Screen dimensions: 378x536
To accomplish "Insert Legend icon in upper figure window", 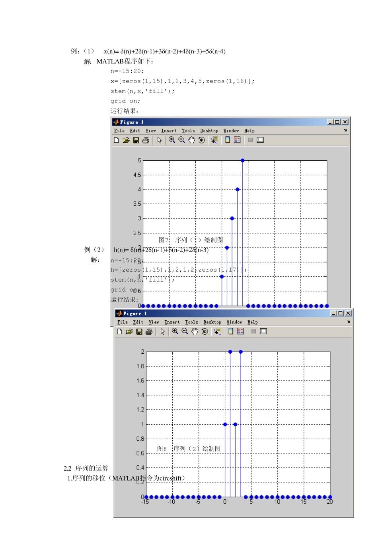I will coord(237,140).
